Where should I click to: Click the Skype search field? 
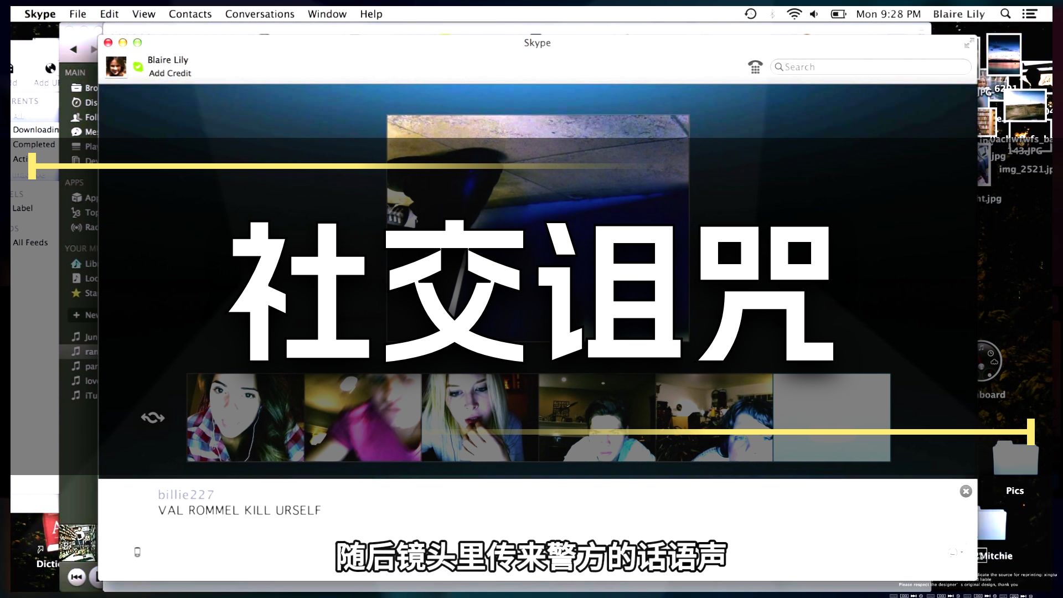pos(870,66)
